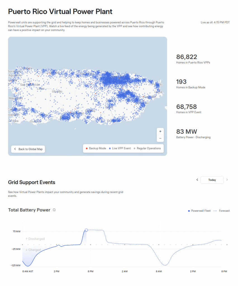This screenshot has height=286, width=238.
Task: Go to previous day with left chevron
Action: pos(197,180)
